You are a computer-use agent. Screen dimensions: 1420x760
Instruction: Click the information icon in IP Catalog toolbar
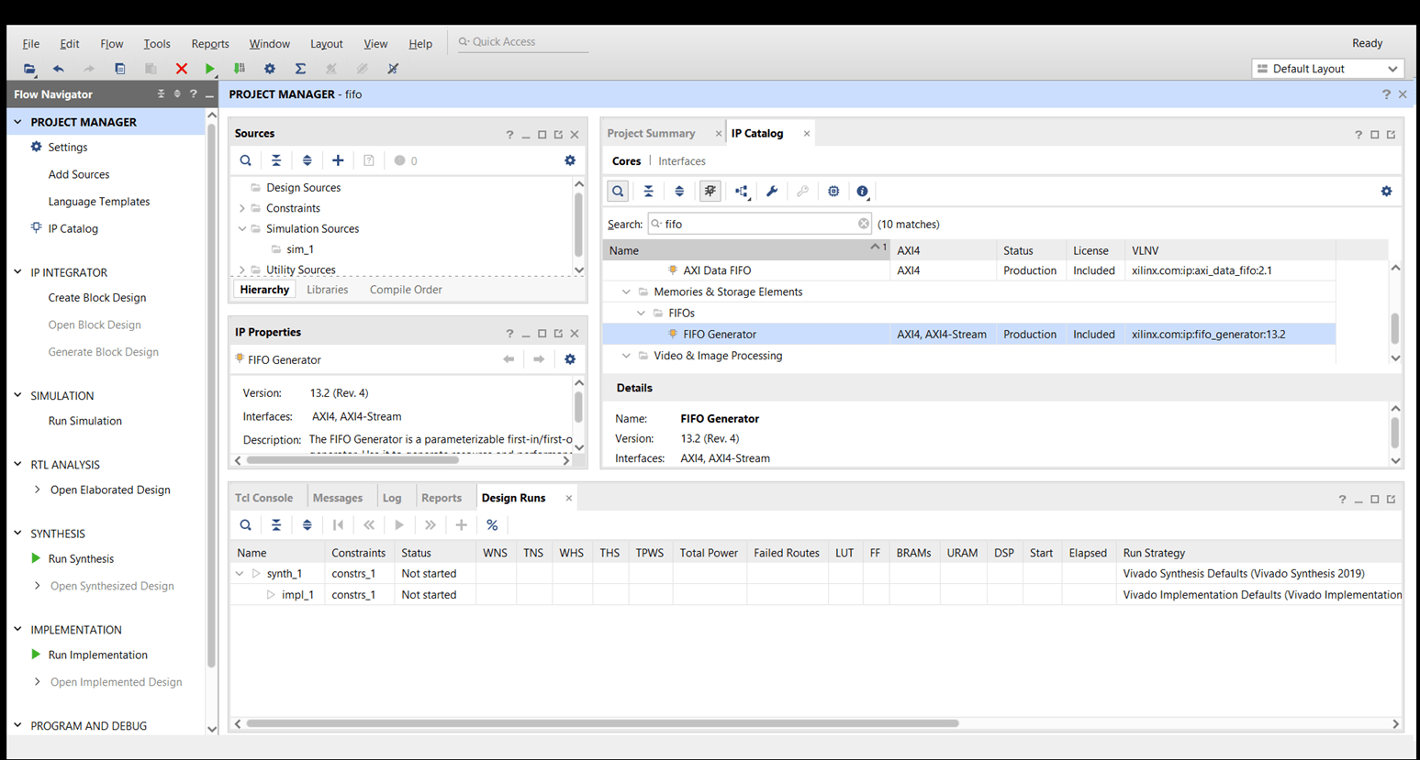862,191
